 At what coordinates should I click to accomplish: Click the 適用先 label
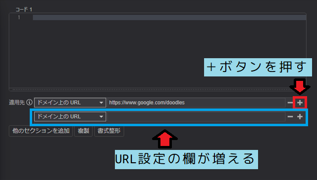coord(17,103)
